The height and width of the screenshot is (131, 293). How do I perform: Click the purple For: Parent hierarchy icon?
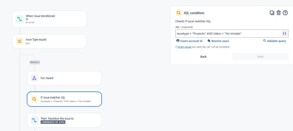coord(34,78)
